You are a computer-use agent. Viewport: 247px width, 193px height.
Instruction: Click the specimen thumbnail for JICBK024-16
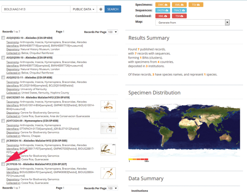(x=108, y=149)
